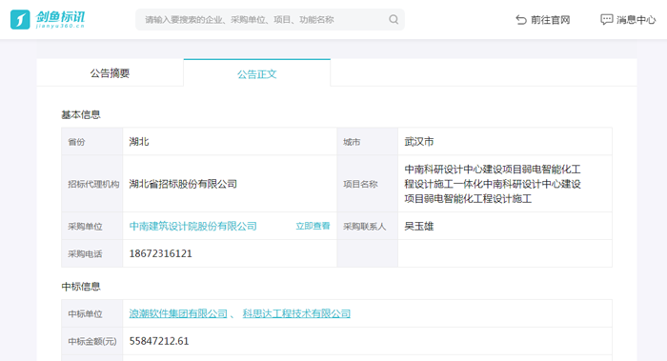Image resolution: width=667 pixels, height=361 pixels.
Task: Click the jianyu360.cn logo text
Action: coord(60,26)
